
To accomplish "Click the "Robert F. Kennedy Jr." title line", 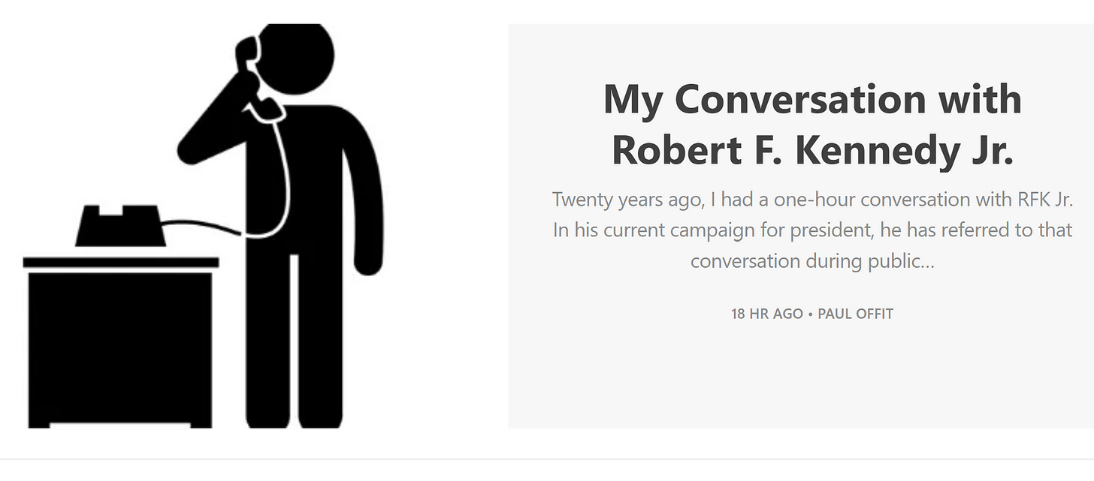I will click(811, 150).
